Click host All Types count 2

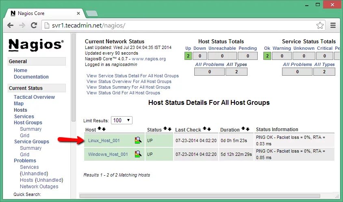click(x=237, y=72)
